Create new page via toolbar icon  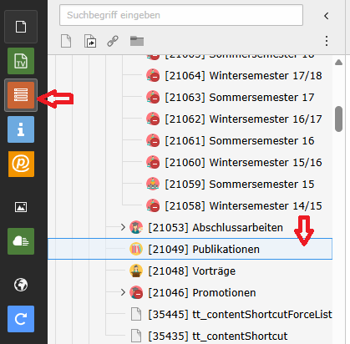pyautogui.click(x=66, y=42)
